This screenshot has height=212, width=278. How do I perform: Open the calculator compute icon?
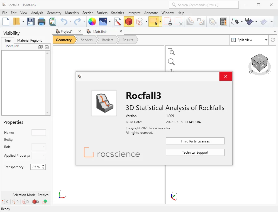point(224,22)
